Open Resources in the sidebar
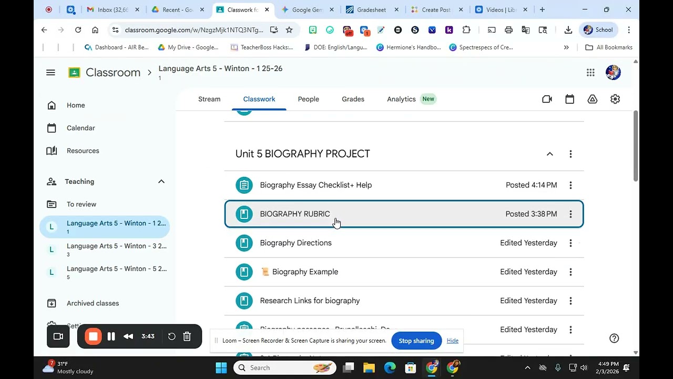The width and height of the screenshot is (673, 379). click(x=83, y=151)
